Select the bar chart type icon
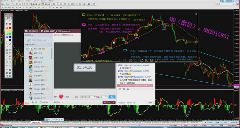 click(x=54, y=4)
